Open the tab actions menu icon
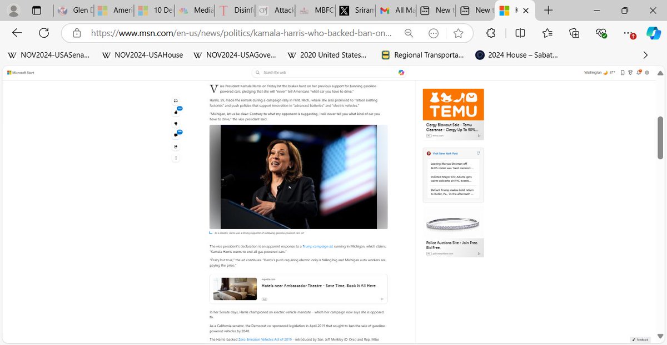Image resolution: width=667 pixels, height=345 pixels. [x=36, y=10]
